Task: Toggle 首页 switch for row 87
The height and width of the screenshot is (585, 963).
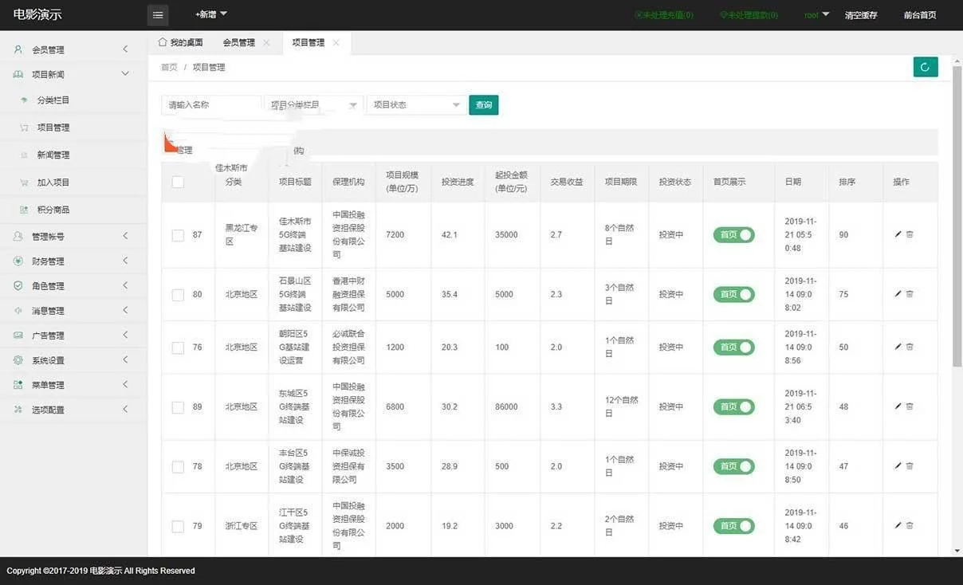Action: [733, 235]
